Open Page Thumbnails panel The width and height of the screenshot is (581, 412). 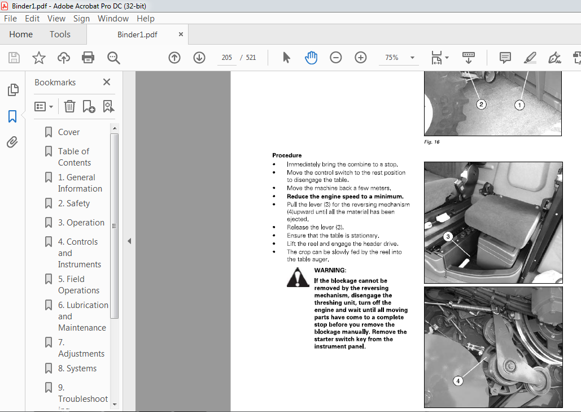click(x=12, y=90)
